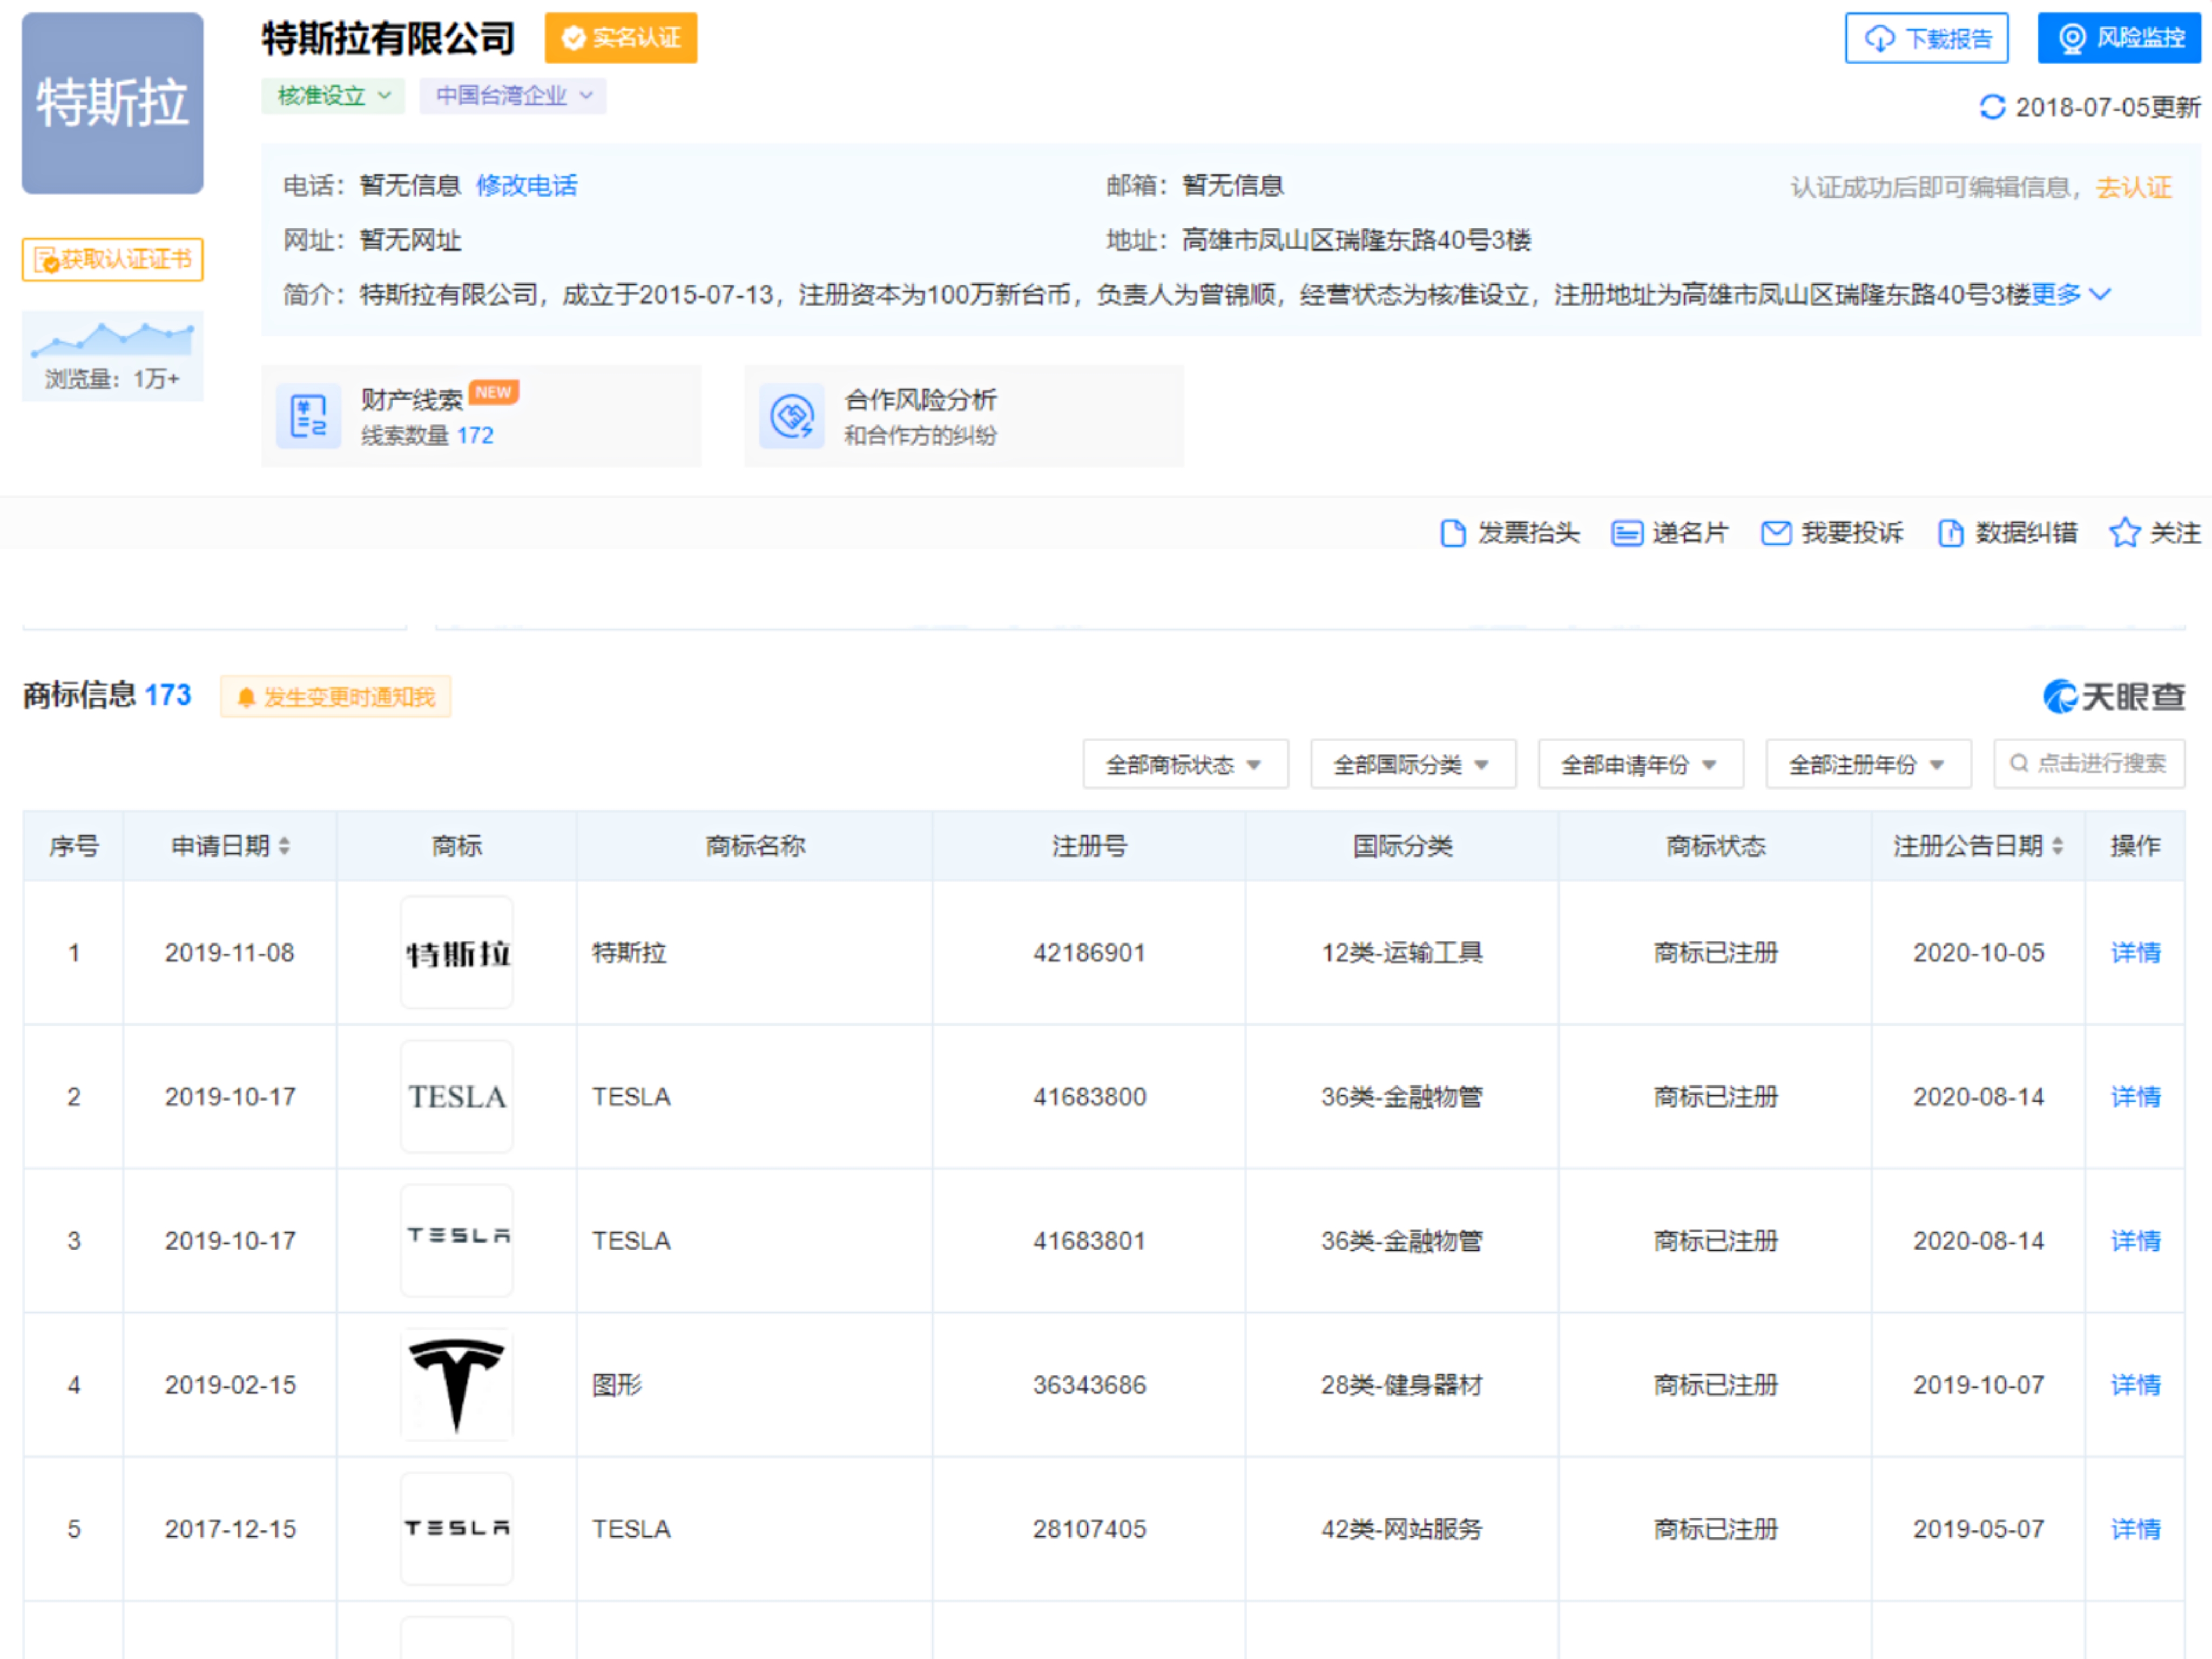Click the 递名片 business card icon

(x=1626, y=533)
